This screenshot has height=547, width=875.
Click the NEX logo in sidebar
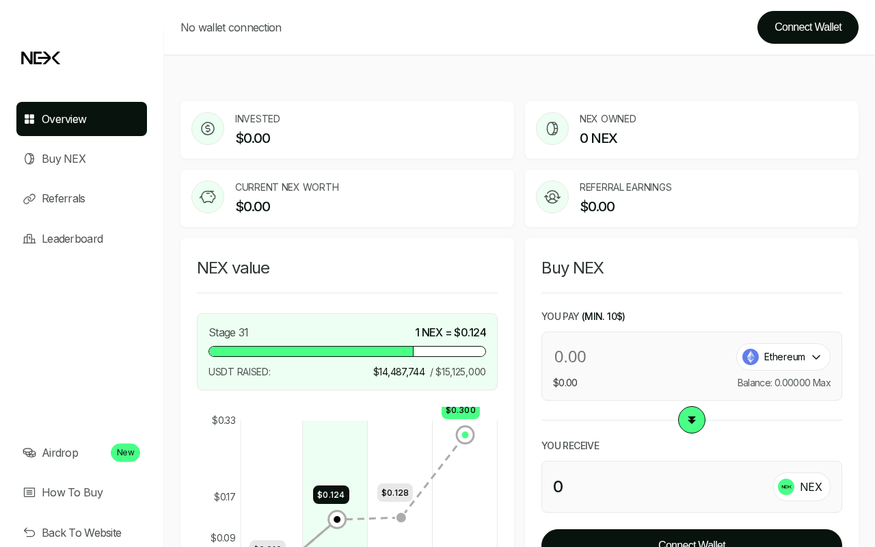[x=40, y=58]
